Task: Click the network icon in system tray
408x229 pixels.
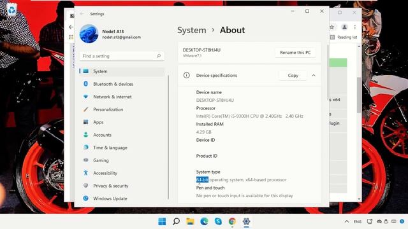Action: point(370,221)
